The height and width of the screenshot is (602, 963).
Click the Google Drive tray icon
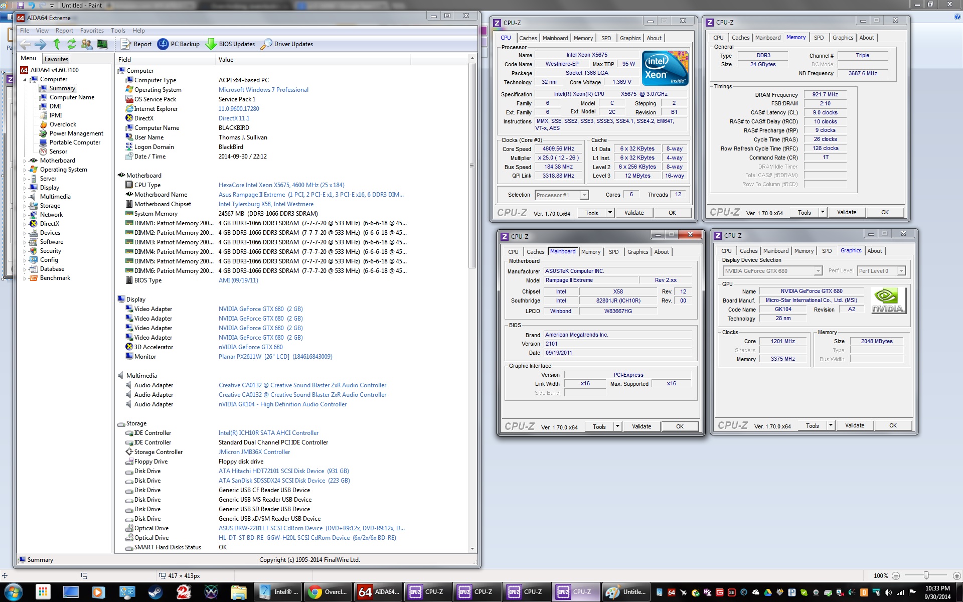[767, 592]
